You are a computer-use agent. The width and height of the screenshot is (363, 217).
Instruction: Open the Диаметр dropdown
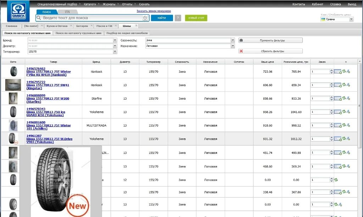coord(115,46)
